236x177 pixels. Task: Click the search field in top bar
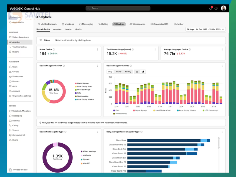coord(118,8)
